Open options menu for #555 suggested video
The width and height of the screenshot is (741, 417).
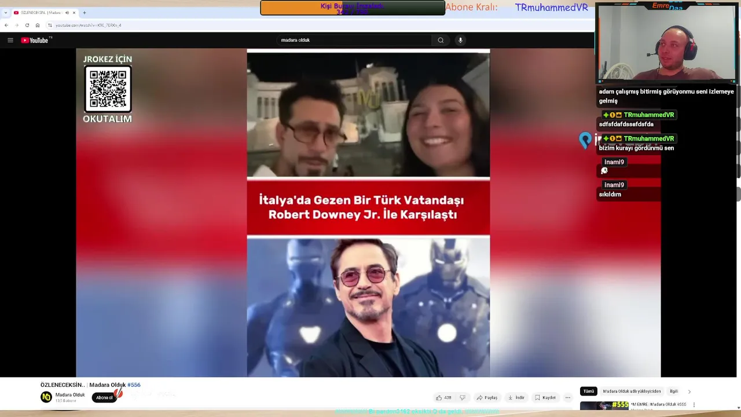click(x=694, y=405)
